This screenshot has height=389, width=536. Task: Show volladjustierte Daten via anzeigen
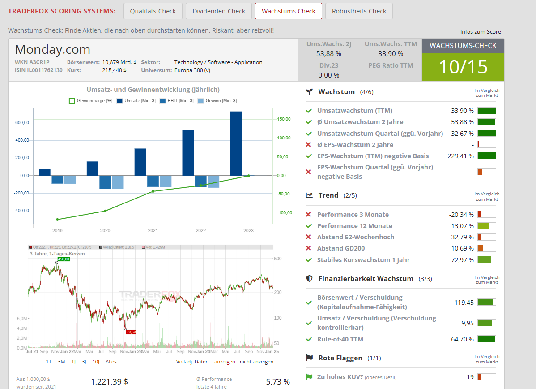tap(225, 362)
